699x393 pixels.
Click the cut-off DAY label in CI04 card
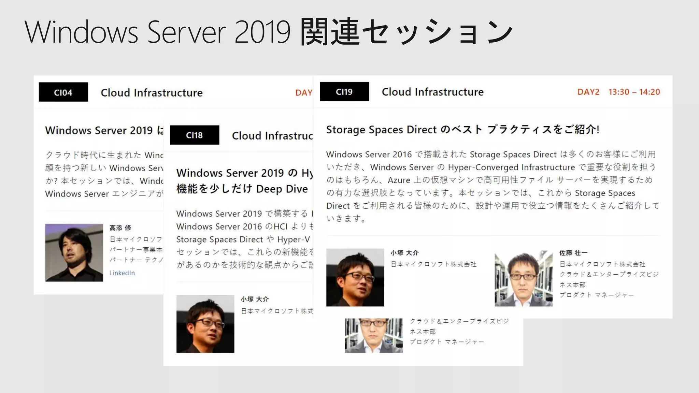coord(304,92)
